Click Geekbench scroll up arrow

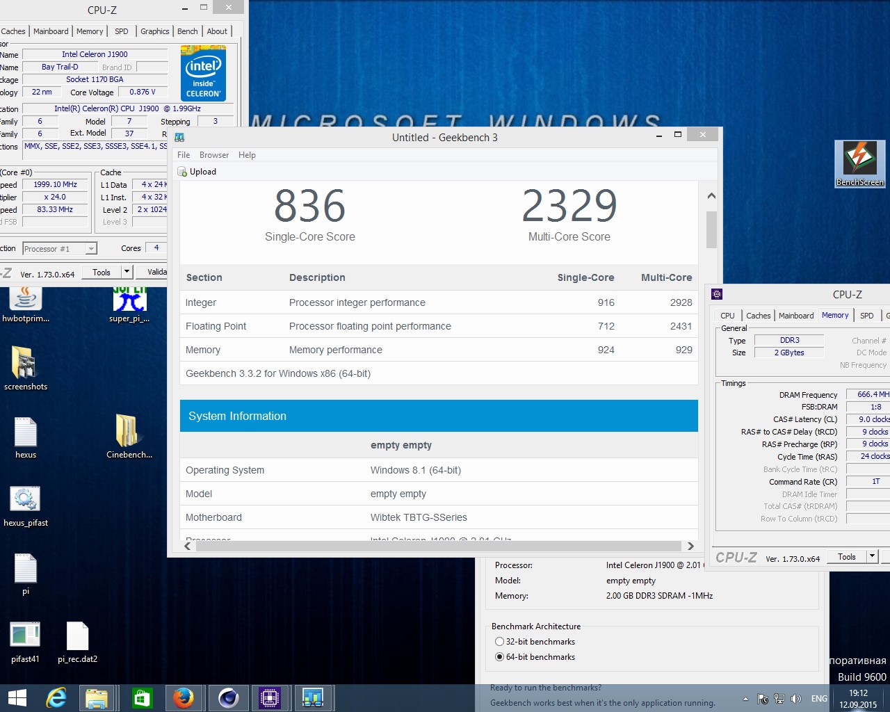click(x=711, y=196)
